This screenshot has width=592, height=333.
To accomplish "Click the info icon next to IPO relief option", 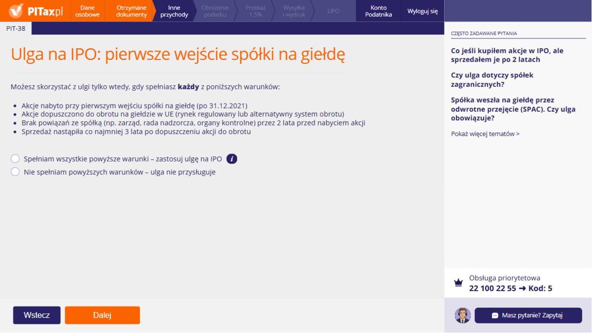I will click(x=232, y=159).
